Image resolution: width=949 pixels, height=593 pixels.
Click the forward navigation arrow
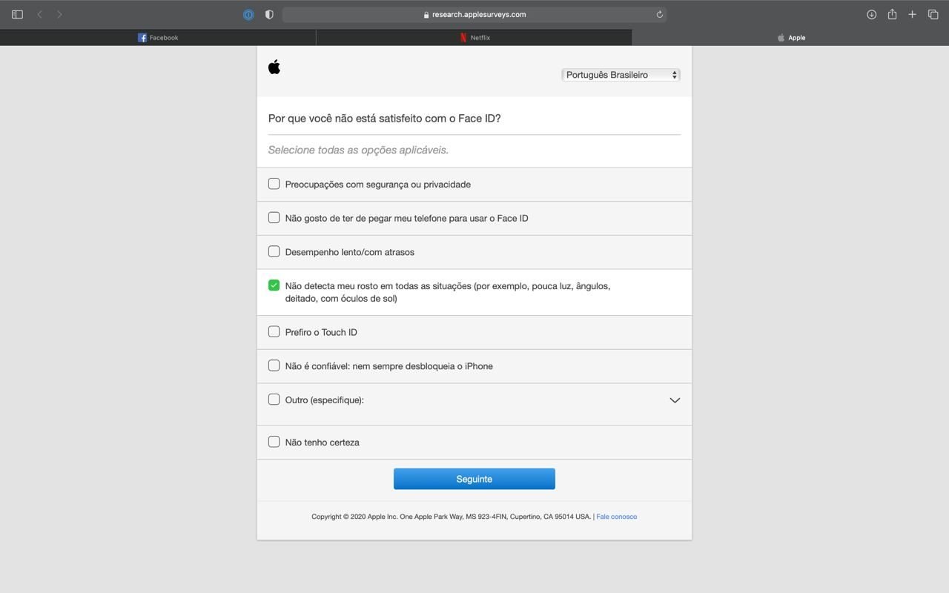point(59,13)
